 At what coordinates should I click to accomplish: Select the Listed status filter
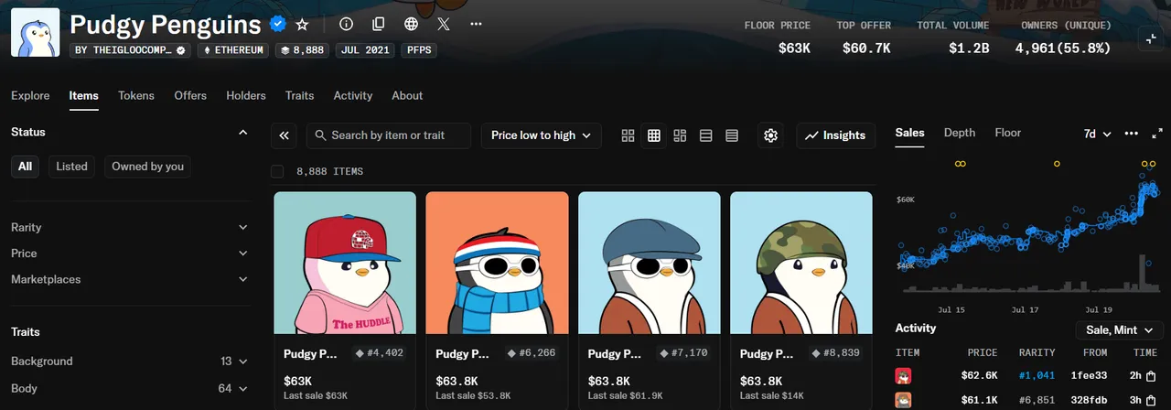tap(71, 166)
